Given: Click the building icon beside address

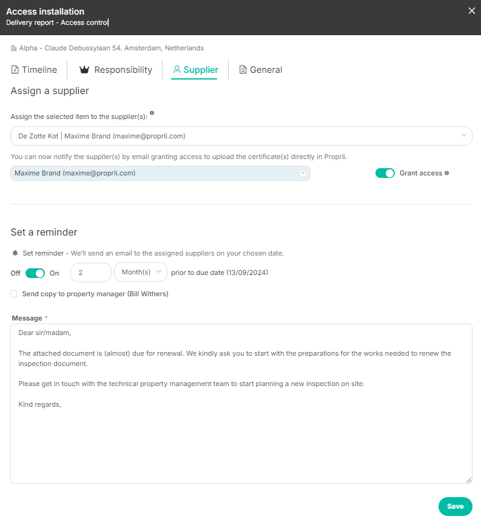Looking at the screenshot, I should [14, 48].
